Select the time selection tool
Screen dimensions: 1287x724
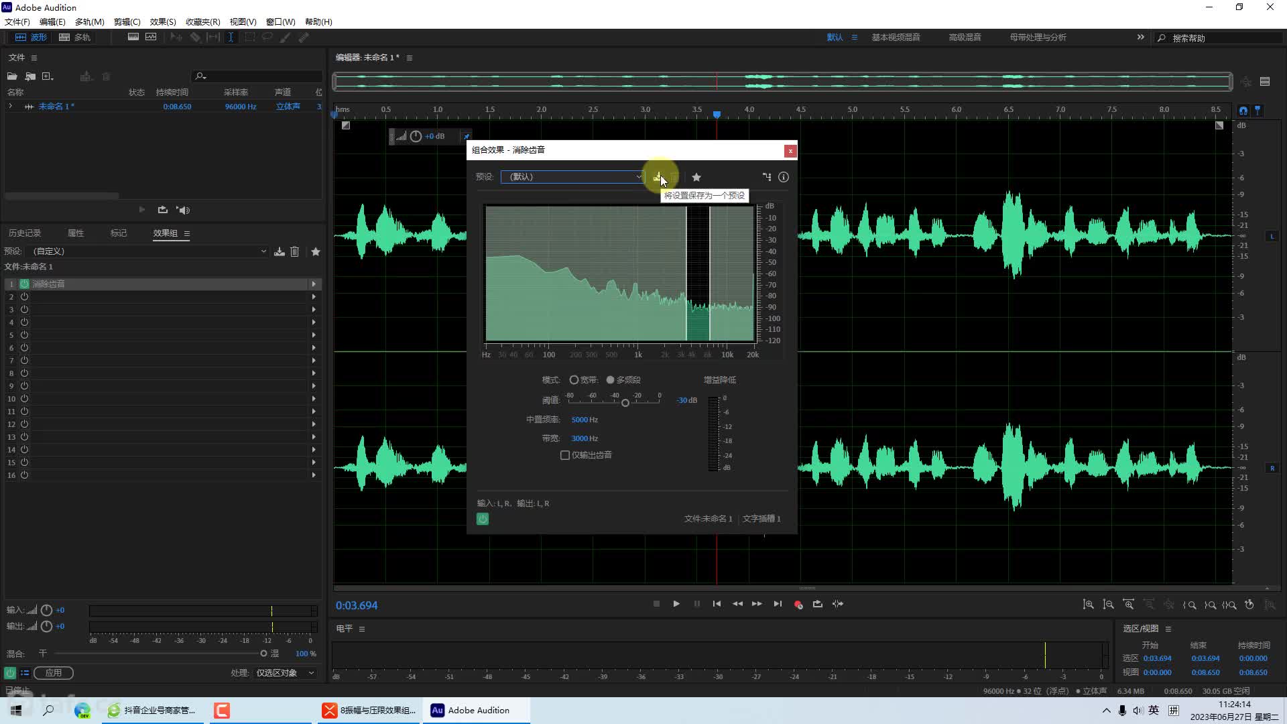click(x=231, y=38)
